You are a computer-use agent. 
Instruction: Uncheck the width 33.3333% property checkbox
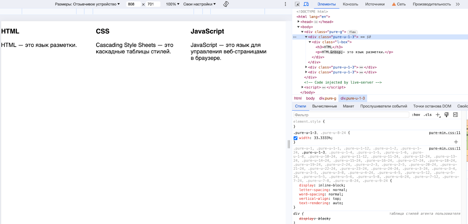tap(295, 138)
